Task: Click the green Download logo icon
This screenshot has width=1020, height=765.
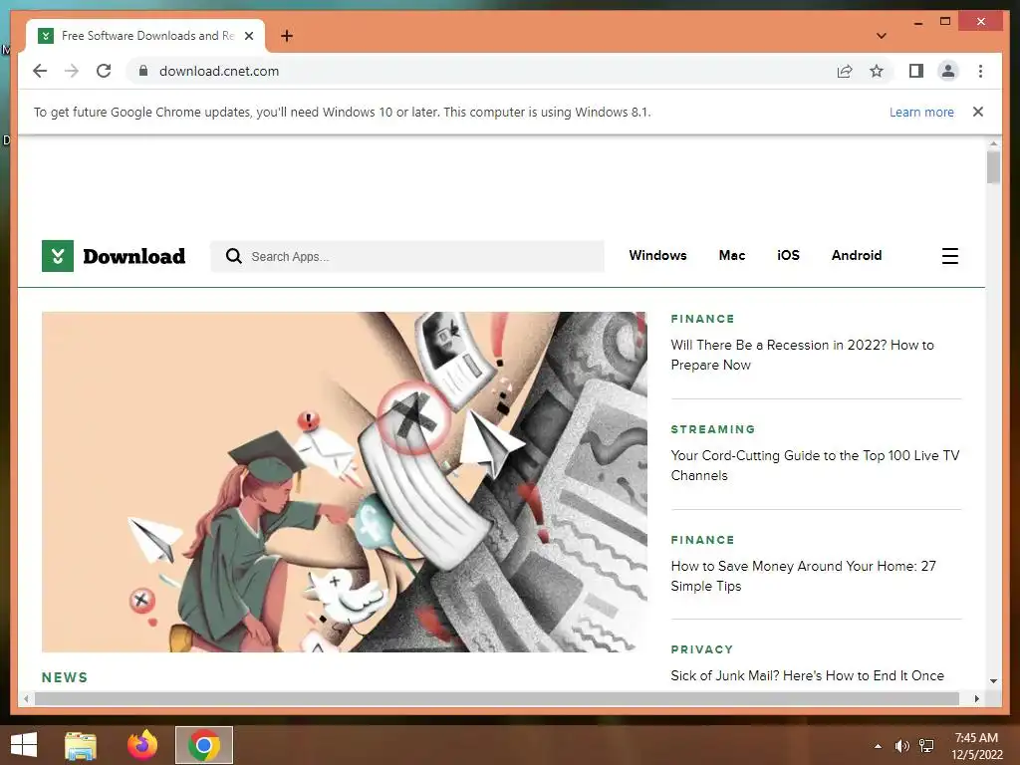Action: click(58, 256)
